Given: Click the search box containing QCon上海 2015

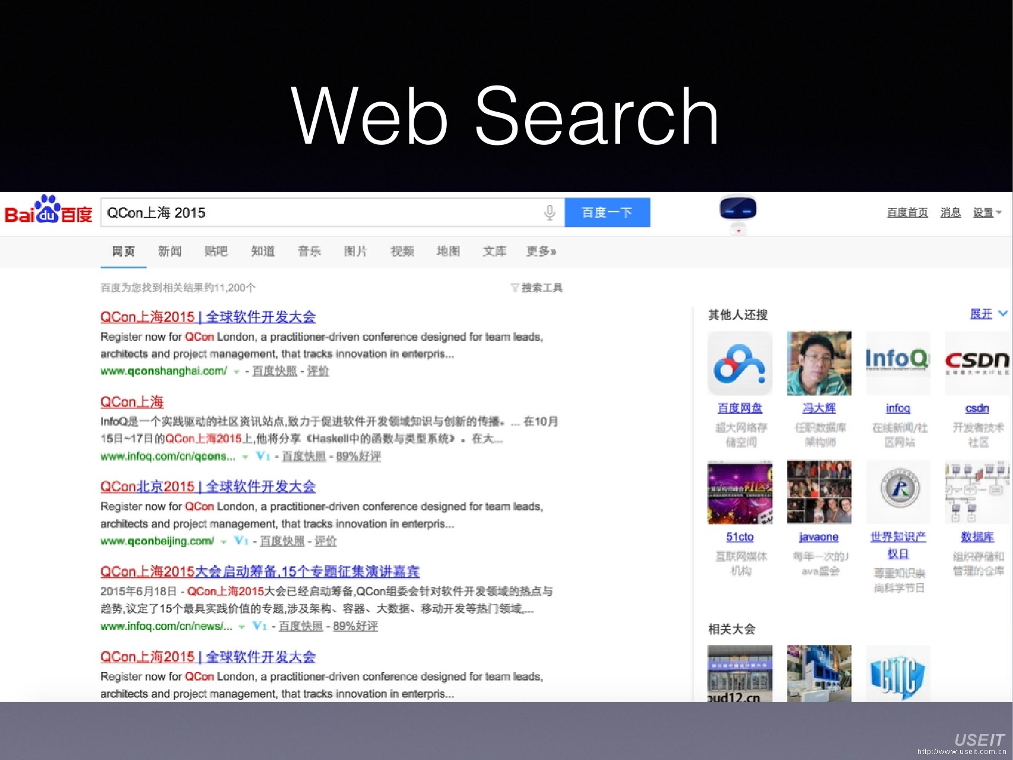Looking at the screenshot, I should pyautogui.click(x=332, y=213).
